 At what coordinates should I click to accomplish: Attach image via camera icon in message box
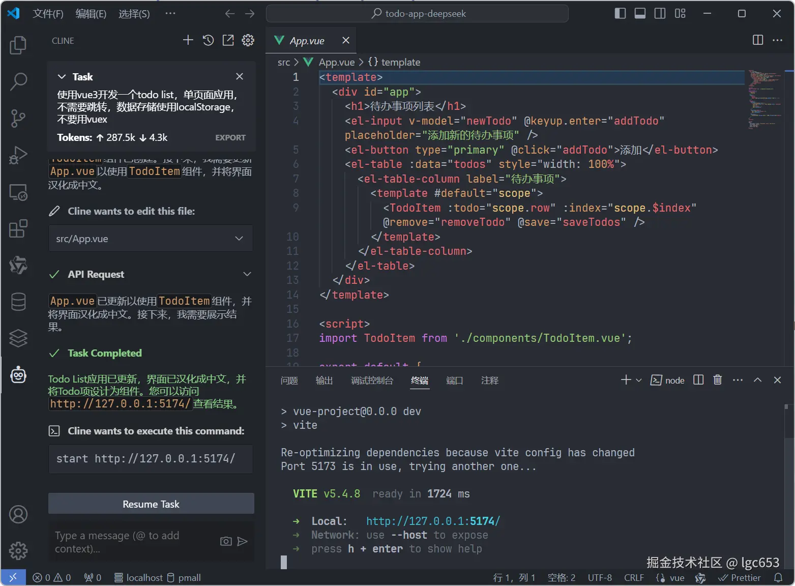(x=226, y=541)
